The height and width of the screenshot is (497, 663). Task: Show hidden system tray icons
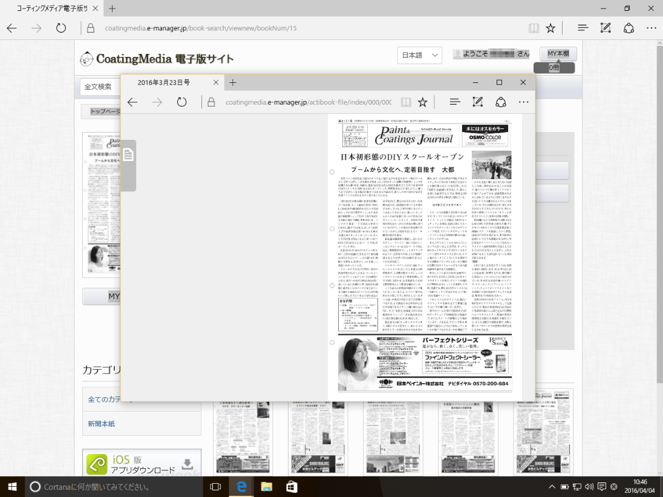tap(551, 486)
